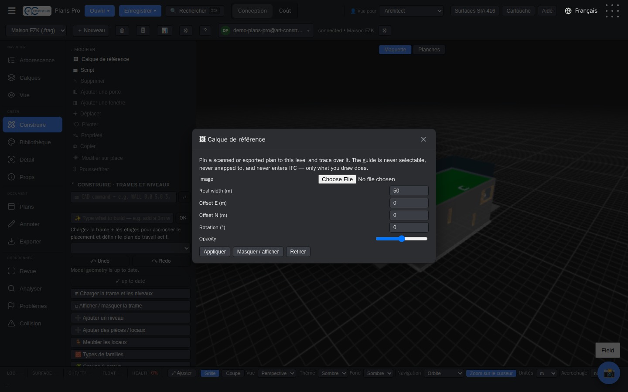This screenshot has height=392, width=628.
Task: Go to Détail section
Action: tap(32, 160)
